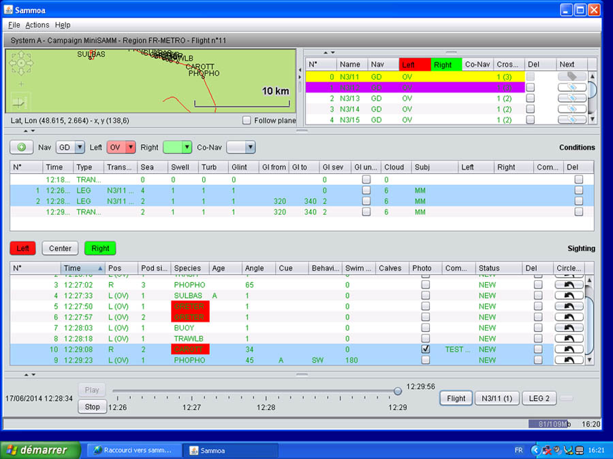The height and width of the screenshot is (459, 613).
Task: Check Photo box for sighting 9 PHOPHO
Action: click(x=426, y=360)
